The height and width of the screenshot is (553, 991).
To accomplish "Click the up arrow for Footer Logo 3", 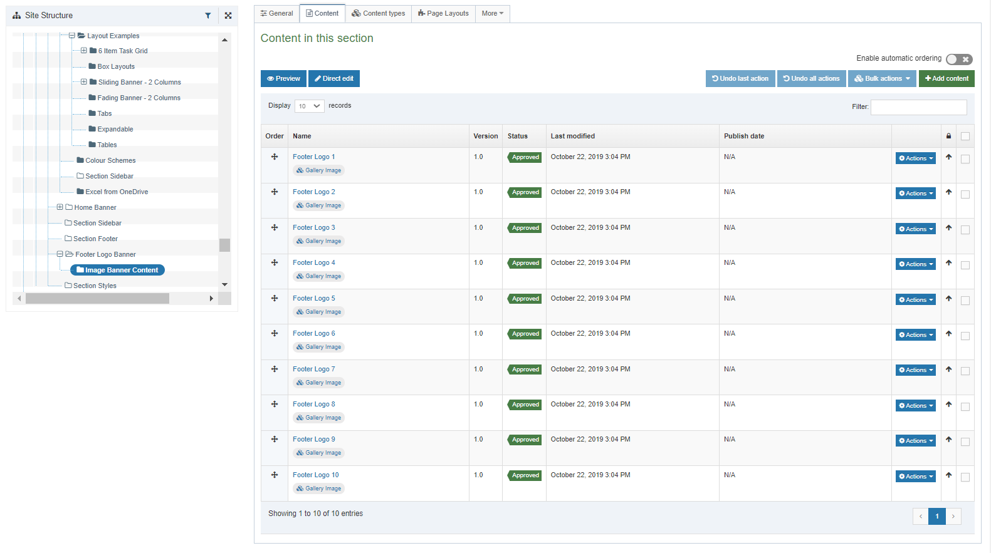I will point(948,228).
